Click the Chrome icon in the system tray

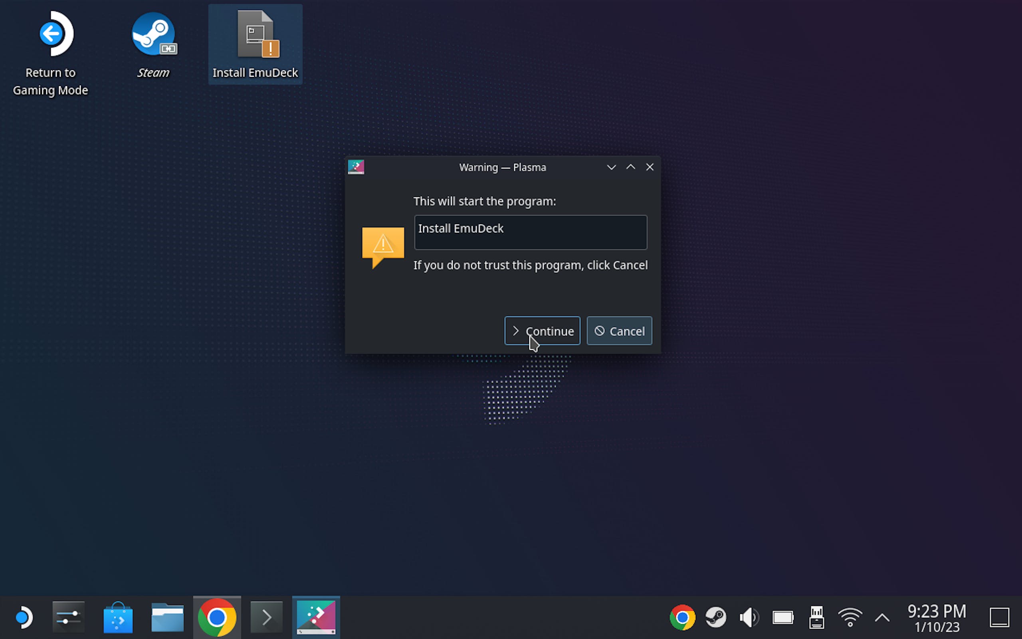pyautogui.click(x=682, y=618)
